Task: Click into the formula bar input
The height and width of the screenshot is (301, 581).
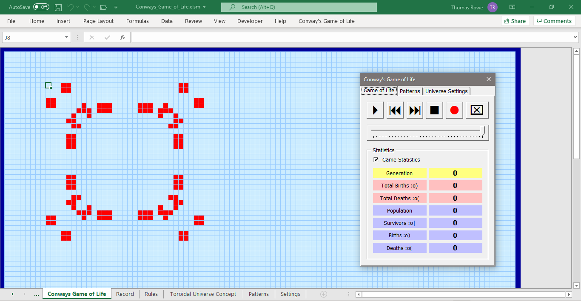Action: [352, 37]
